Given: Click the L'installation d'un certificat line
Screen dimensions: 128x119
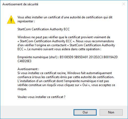Looking at the screenshot, I should pos(63,81).
